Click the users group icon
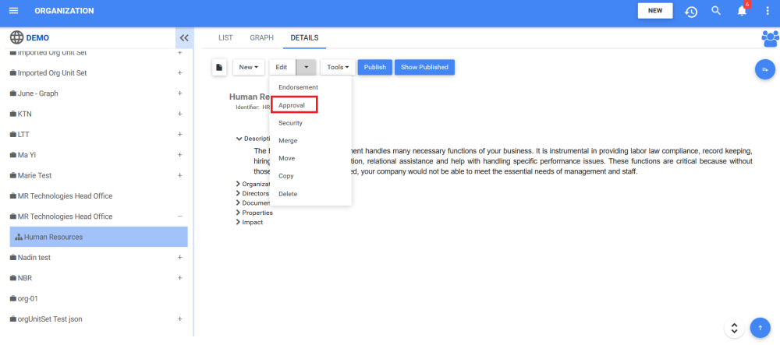Viewport: 780px width, 345px height. tap(771, 38)
